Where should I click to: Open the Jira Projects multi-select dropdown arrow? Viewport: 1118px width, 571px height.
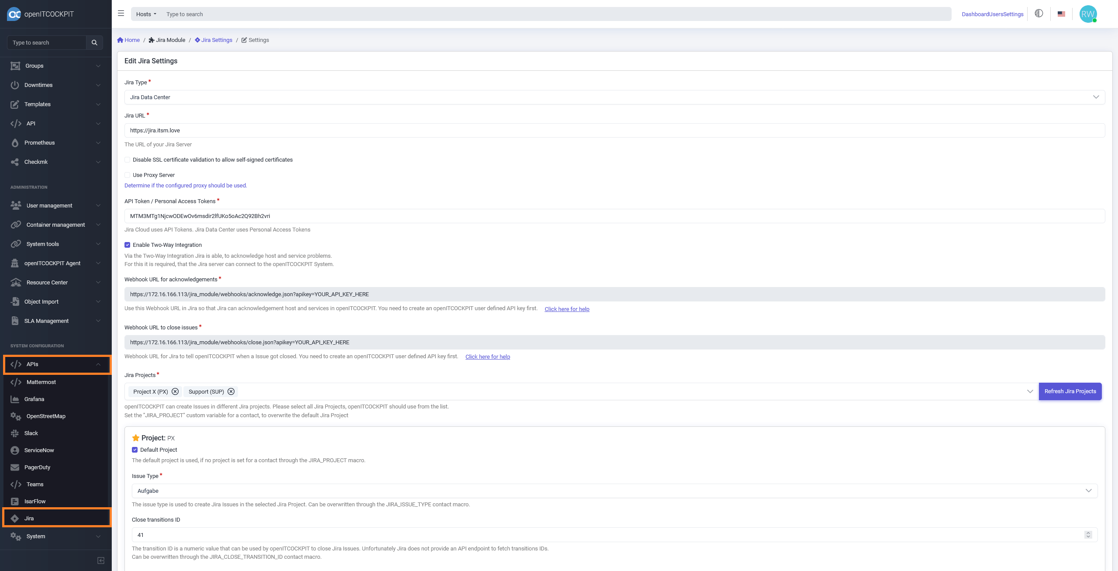1030,391
